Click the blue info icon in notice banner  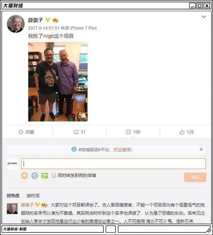[74, 149]
